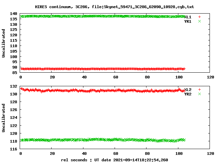Viewport: 217px width, 163px height.
Task: Click the green cross marker beside YR1
Action: [199, 21]
